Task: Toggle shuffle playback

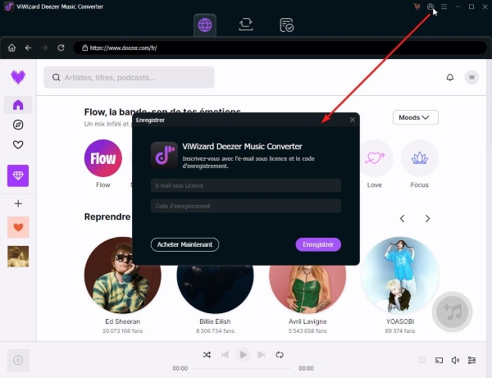Action: tap(207, 355)
